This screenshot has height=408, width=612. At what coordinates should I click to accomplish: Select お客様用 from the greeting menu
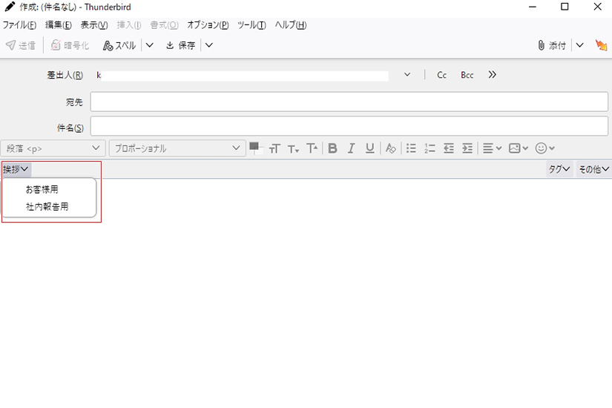[42, 189]
